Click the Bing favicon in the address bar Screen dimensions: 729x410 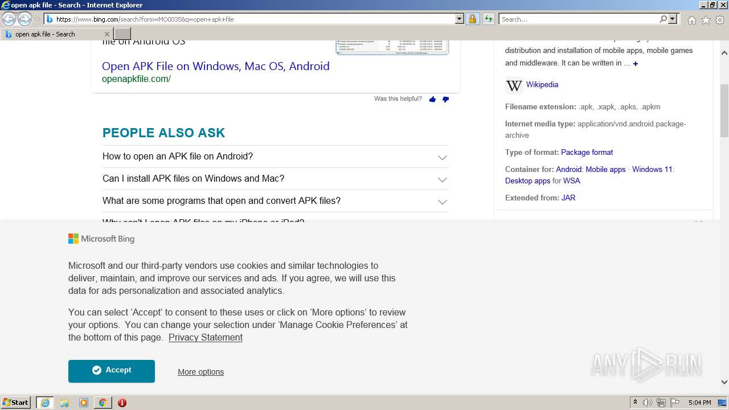click(50, 19)
